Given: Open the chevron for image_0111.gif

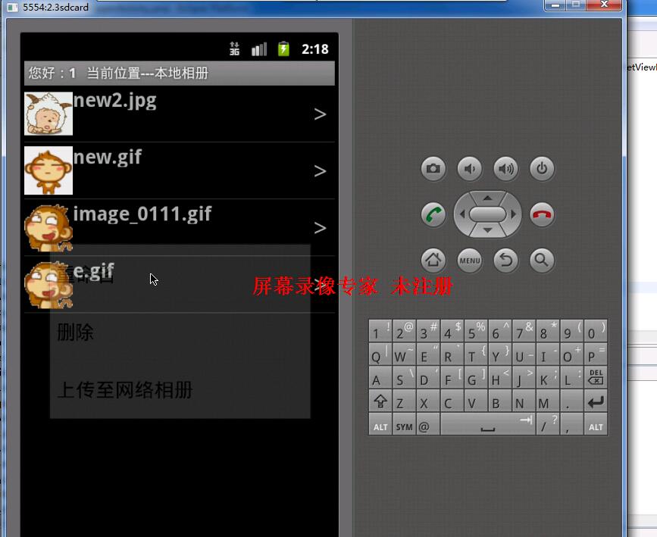Looking at the screenshot, I should pos(320,227).
